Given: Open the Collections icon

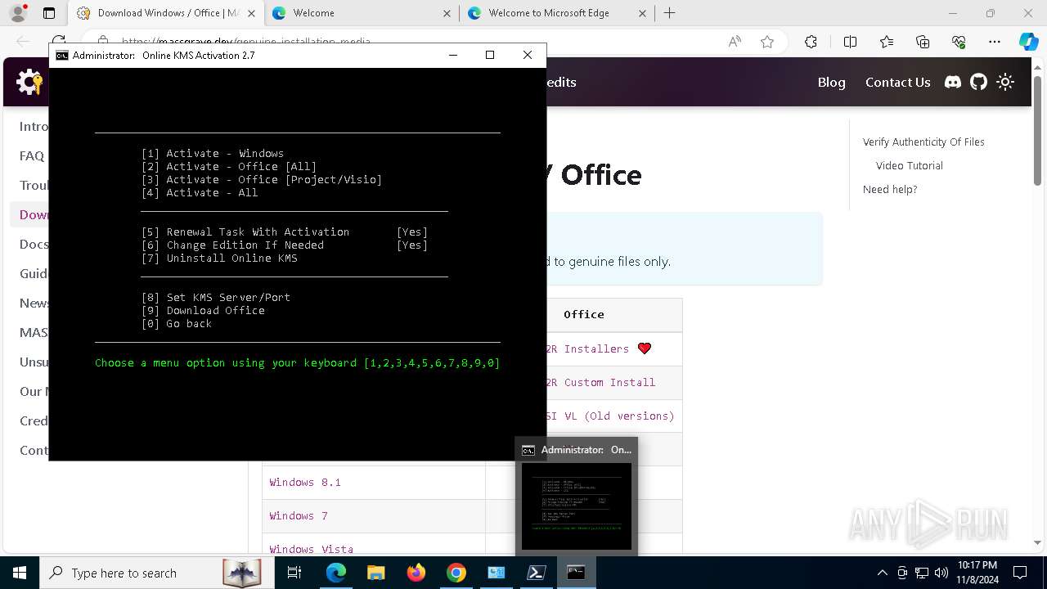Looking at the screenshot, I should pyautogui.click(x=923, y=42).
